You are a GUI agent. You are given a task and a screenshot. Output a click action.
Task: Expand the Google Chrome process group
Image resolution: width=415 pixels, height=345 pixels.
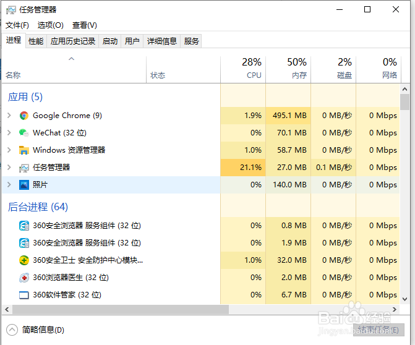[x=9, y=116]
